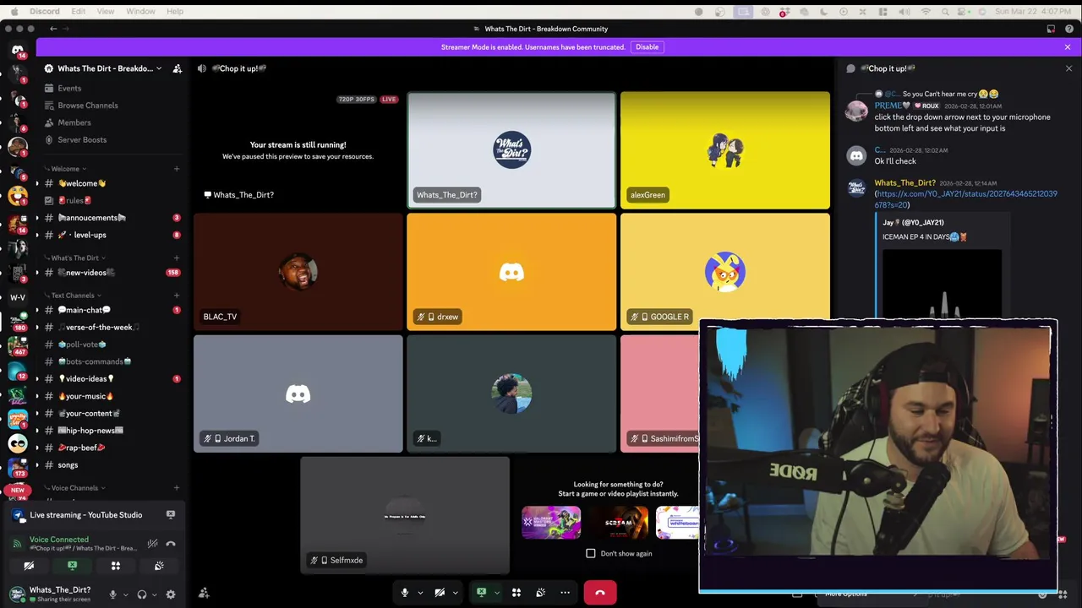This screenshot has width=1082, height=608.
Task: Open the Edit menu in menu bar
Action: point(79,12)
